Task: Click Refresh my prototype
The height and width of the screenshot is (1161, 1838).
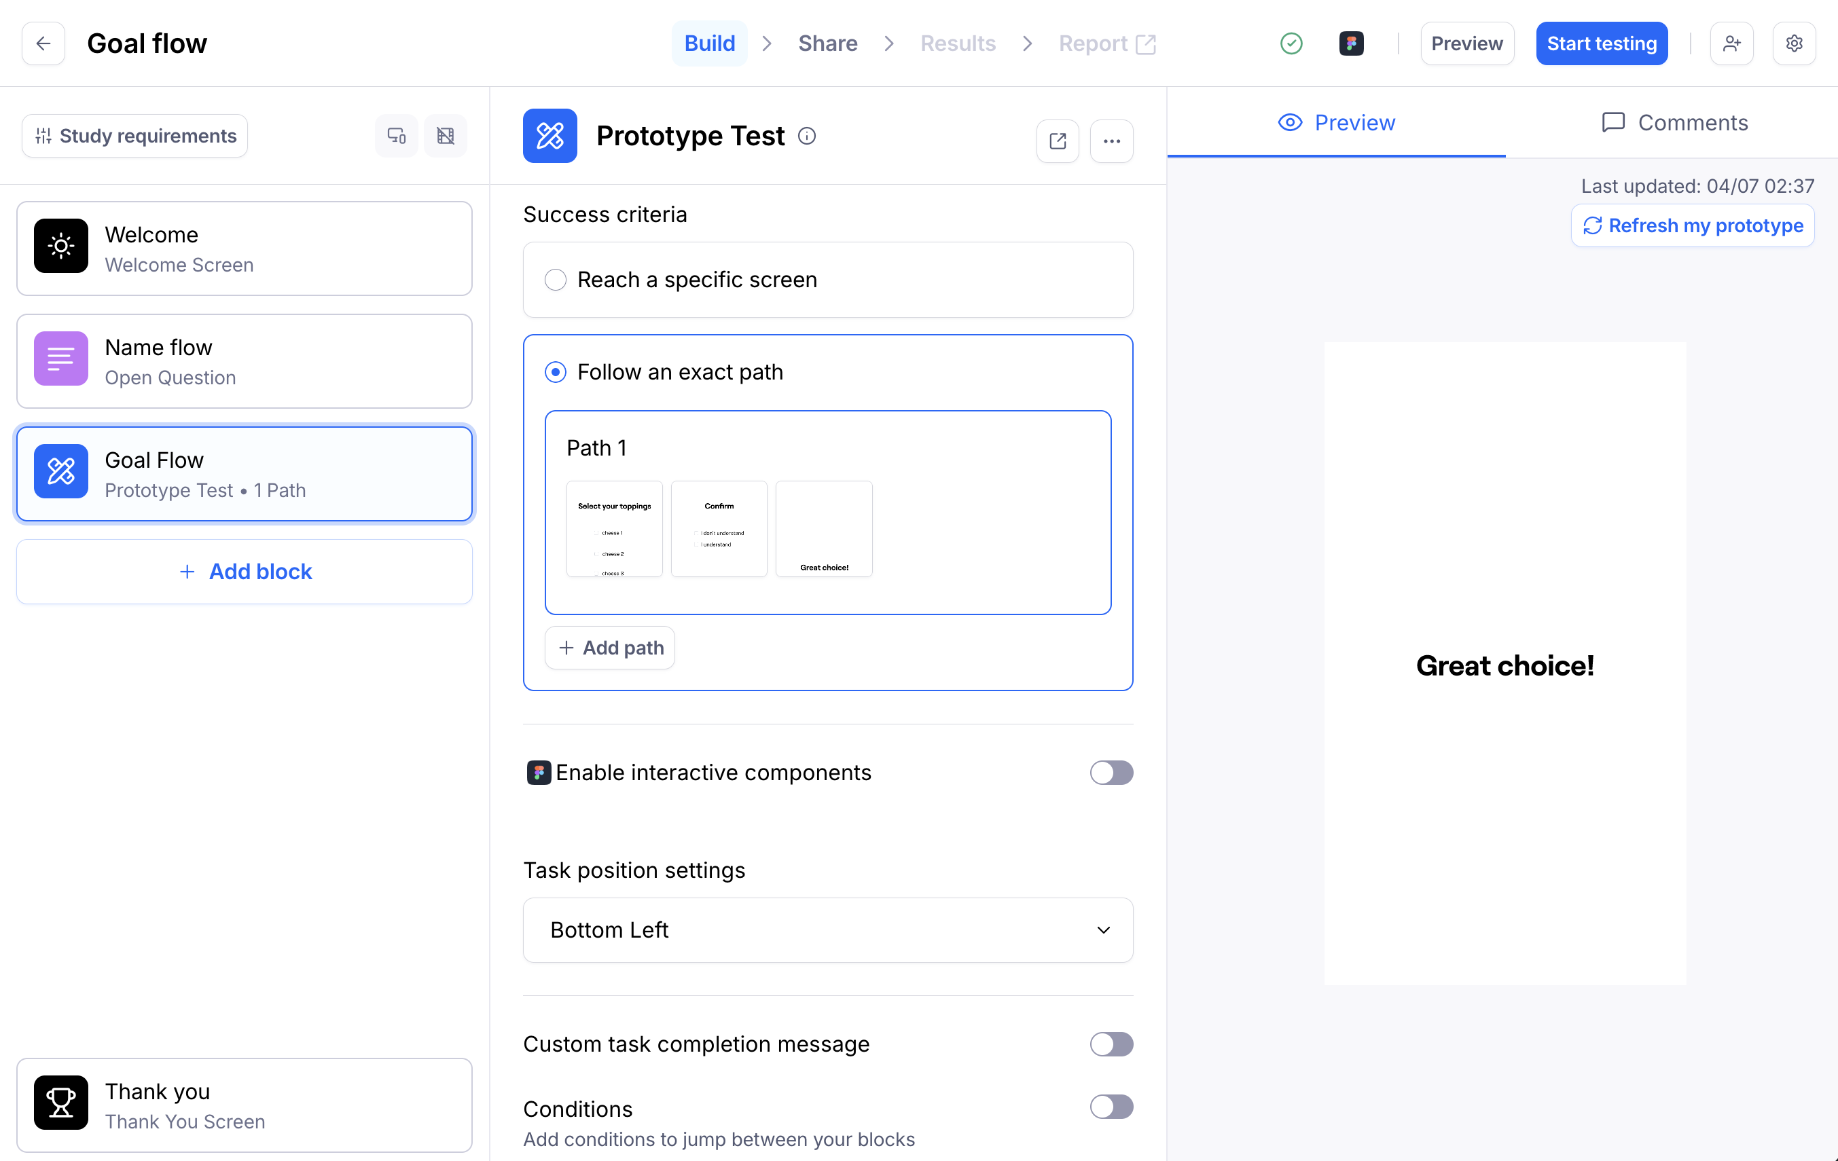Action: [1693, 226]
